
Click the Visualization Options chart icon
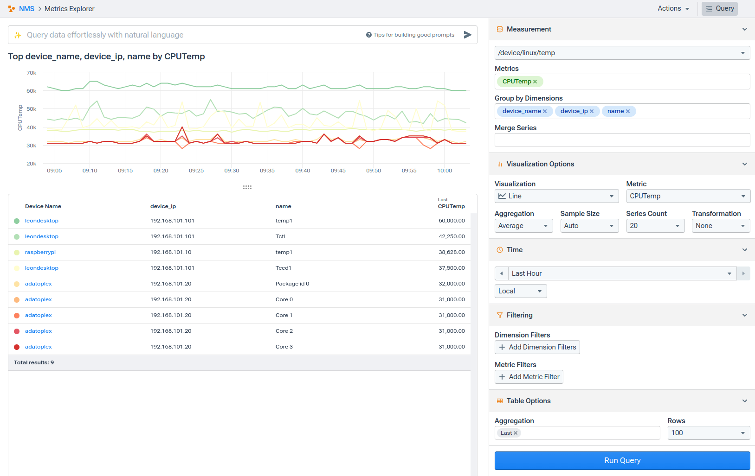500,164
